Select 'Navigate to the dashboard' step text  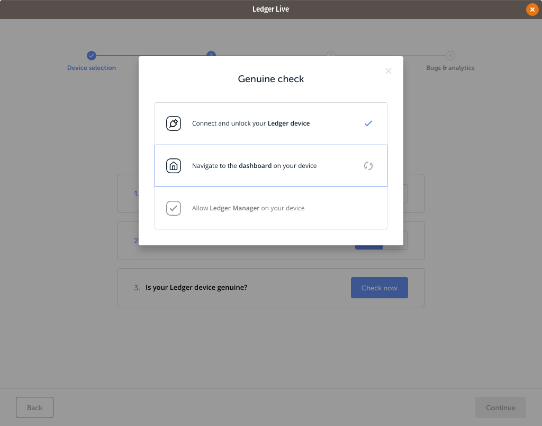tap(254, 166)
